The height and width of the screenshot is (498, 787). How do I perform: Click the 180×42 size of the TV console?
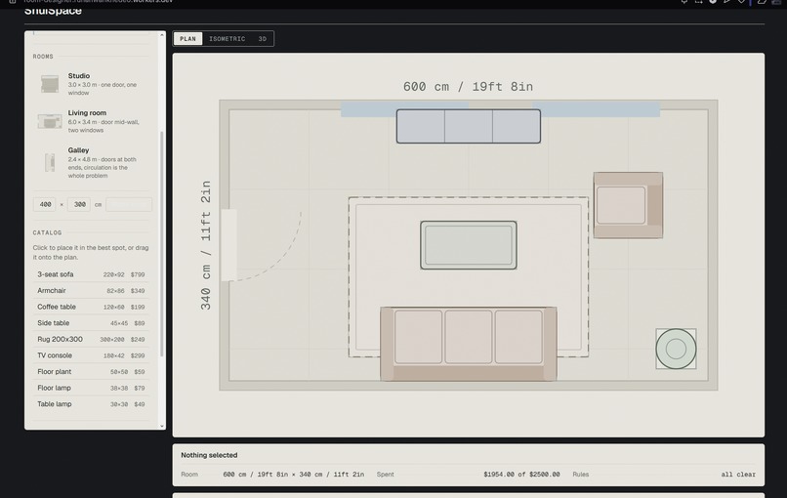(113, 355)
